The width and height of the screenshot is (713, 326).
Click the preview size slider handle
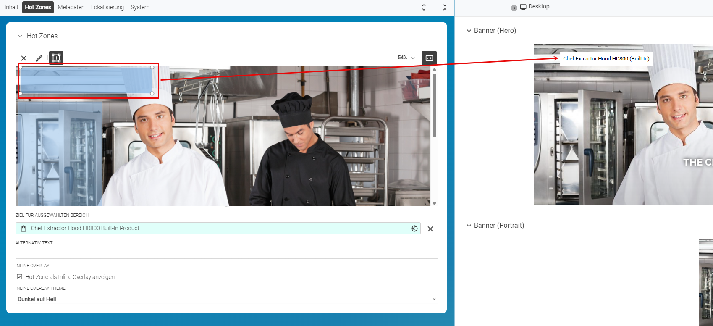tap(514, 8)
